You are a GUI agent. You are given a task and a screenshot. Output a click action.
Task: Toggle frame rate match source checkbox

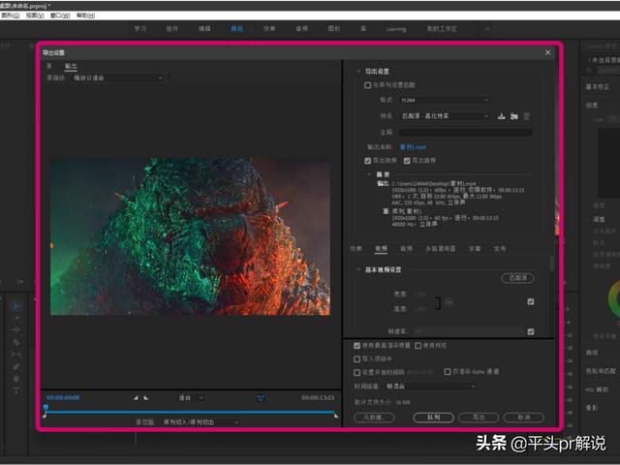(531, 331)
